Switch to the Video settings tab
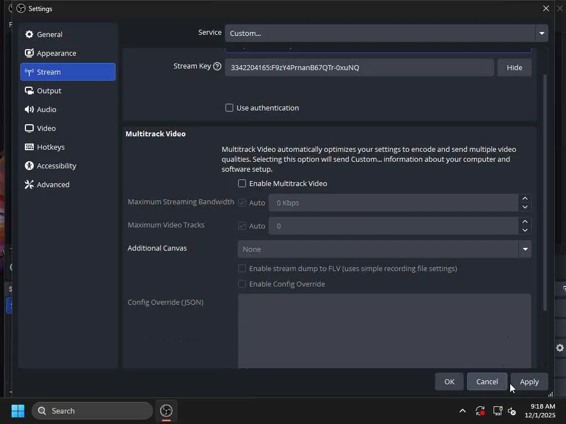The height and width of the screenshot is (424, 566). pyautogui.click(x=68, y=128)
